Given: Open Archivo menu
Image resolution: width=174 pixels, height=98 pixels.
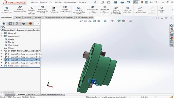Looking at the screenshot, I should [34, 2].
